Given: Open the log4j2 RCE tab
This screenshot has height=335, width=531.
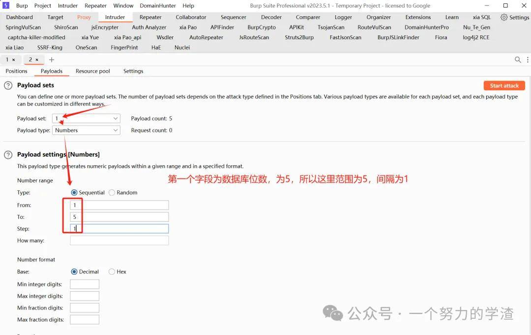Looking at the screenshot, I should pyautogui.click(x=476, y=37).
